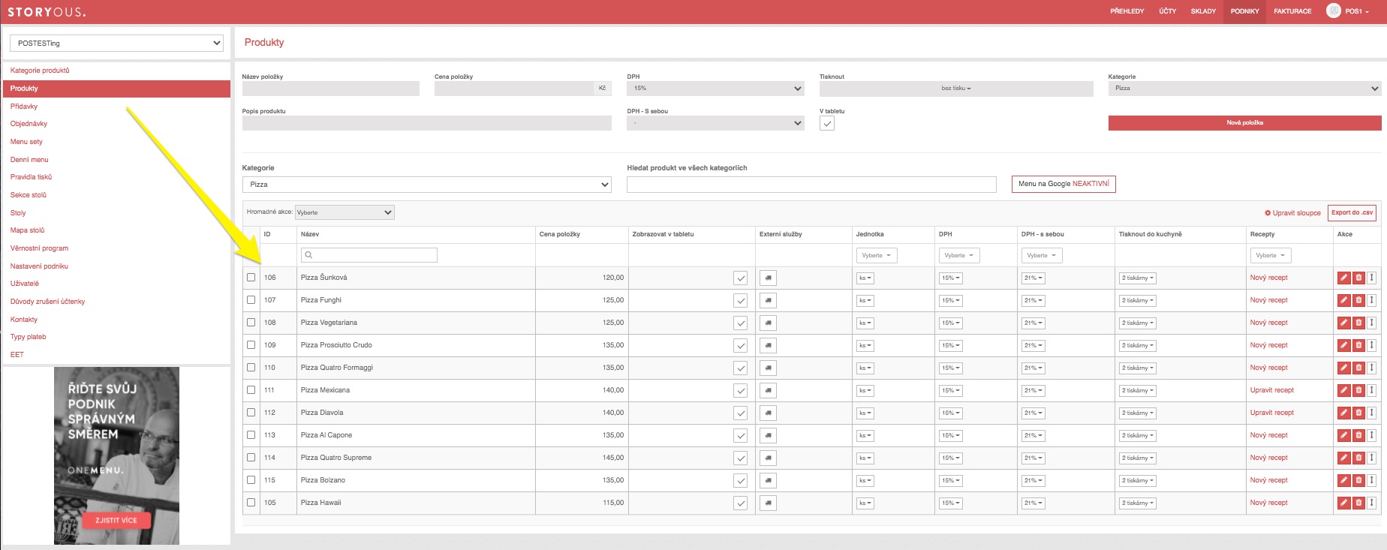Delete Pizza Hawaii with trash icon
The height and width of the screenshot is (550, 1387).
[1358, 503]
